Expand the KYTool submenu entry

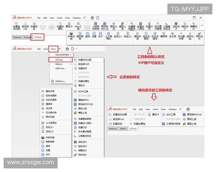pyautogui.click(x=59, y=59)
